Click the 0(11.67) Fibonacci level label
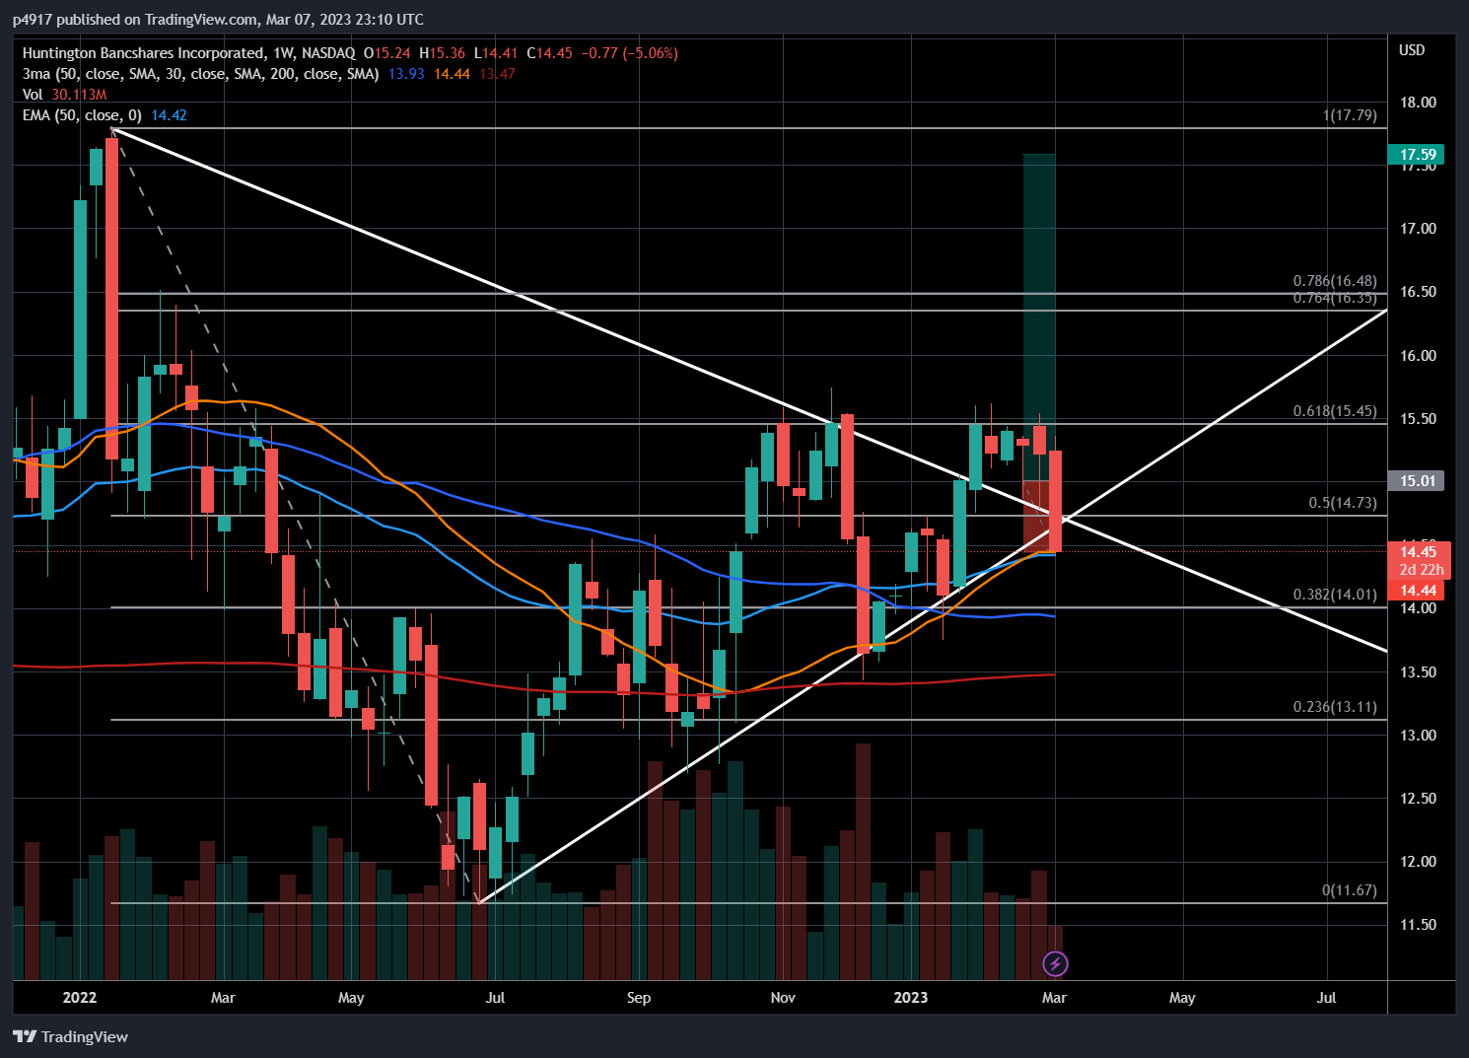 click(x=1350, y=890)
